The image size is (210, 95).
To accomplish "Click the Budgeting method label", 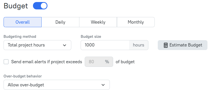I will (x=20, y=37).
